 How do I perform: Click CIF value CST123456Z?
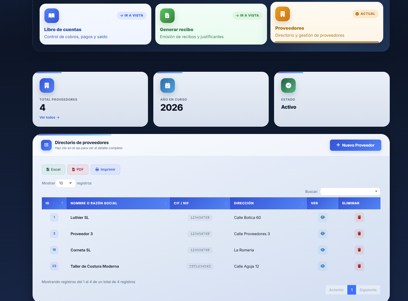[200, 267]
